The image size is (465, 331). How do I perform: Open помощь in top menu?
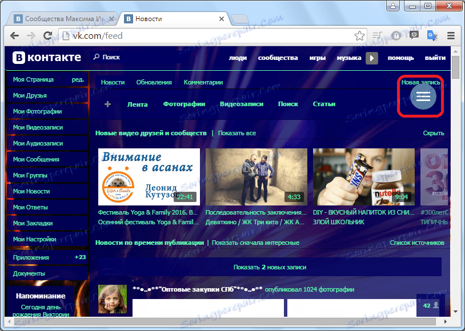400,58
